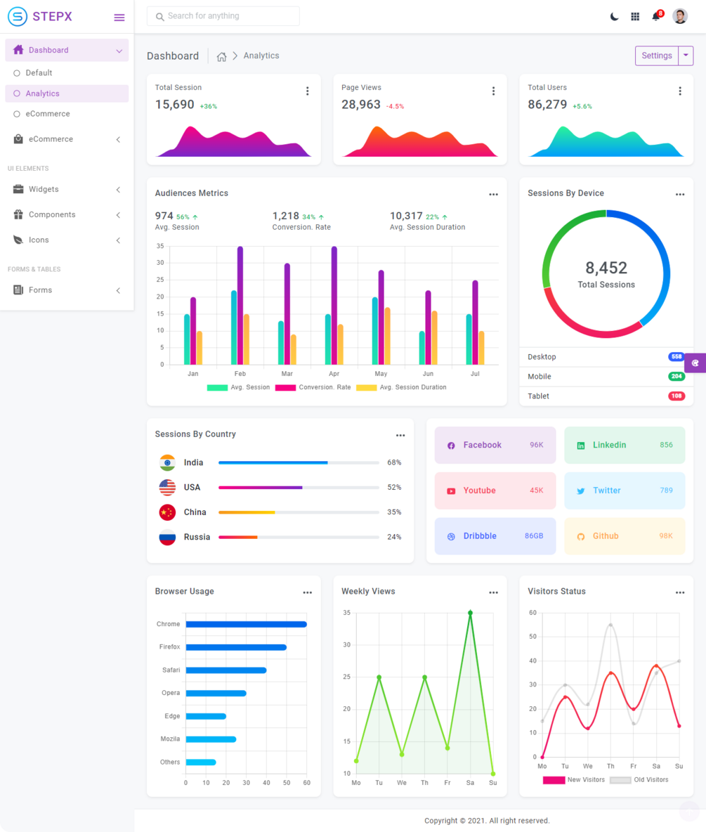Click the search magnifier icon

[x=159, y=16]
